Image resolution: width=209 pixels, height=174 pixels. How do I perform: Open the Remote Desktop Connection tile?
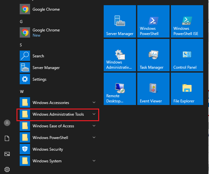120,89
